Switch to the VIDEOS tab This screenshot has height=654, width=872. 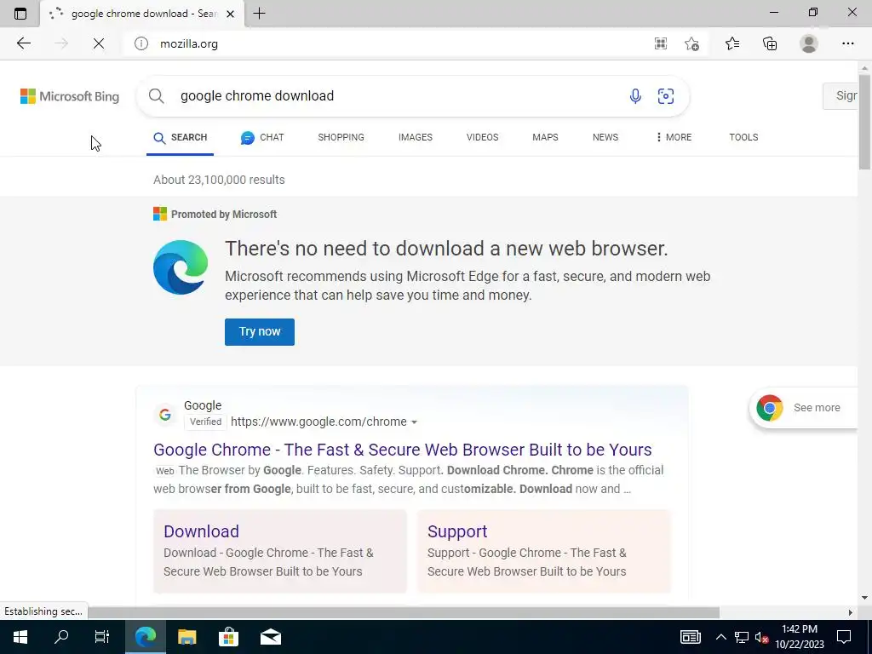[482, 137]
